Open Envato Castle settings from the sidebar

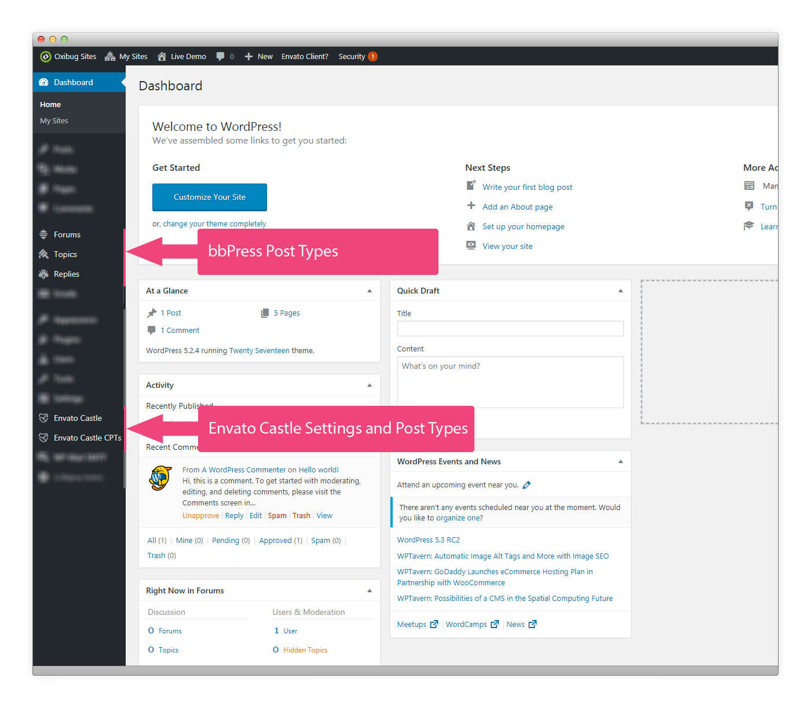tap(77, 418)
